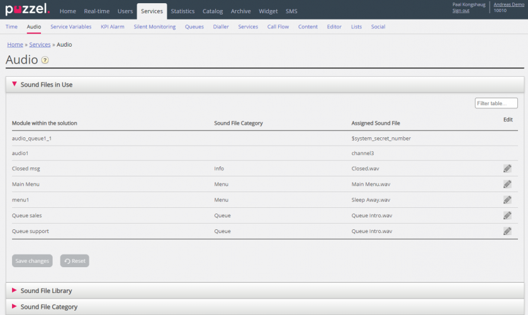This screenshot has height=315, width=528.
Task: Click the help question mark beside Audio
Action: (45, 60)
